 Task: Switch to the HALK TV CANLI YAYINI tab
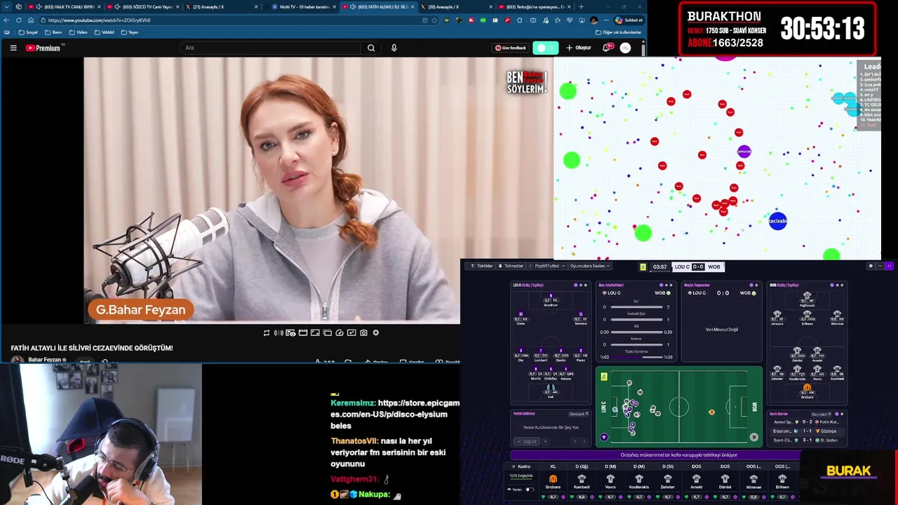(65, 7)
